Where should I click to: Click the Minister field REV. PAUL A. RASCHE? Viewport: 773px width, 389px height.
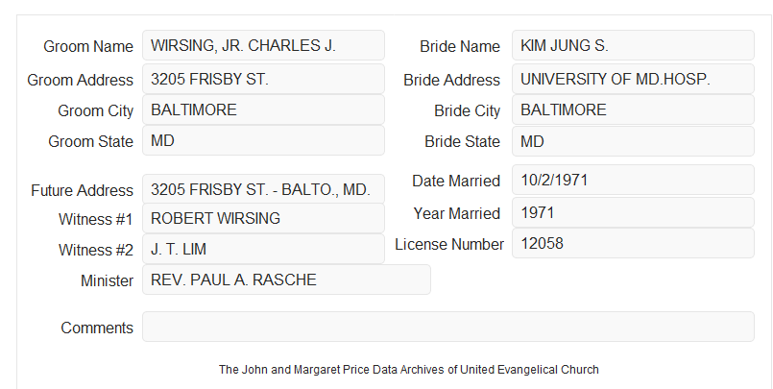tap(286, 280)
